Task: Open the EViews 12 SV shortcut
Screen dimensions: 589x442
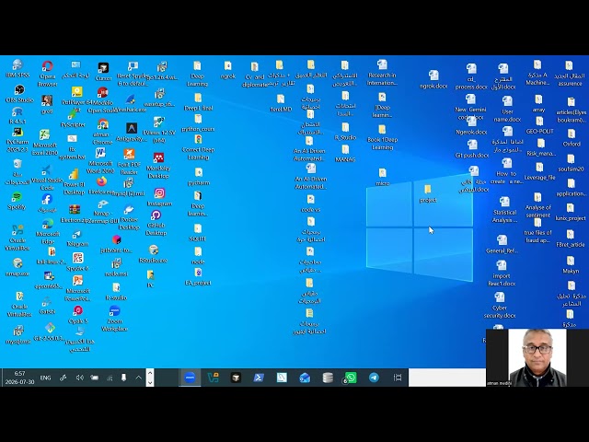Action: tap(159, 130)
